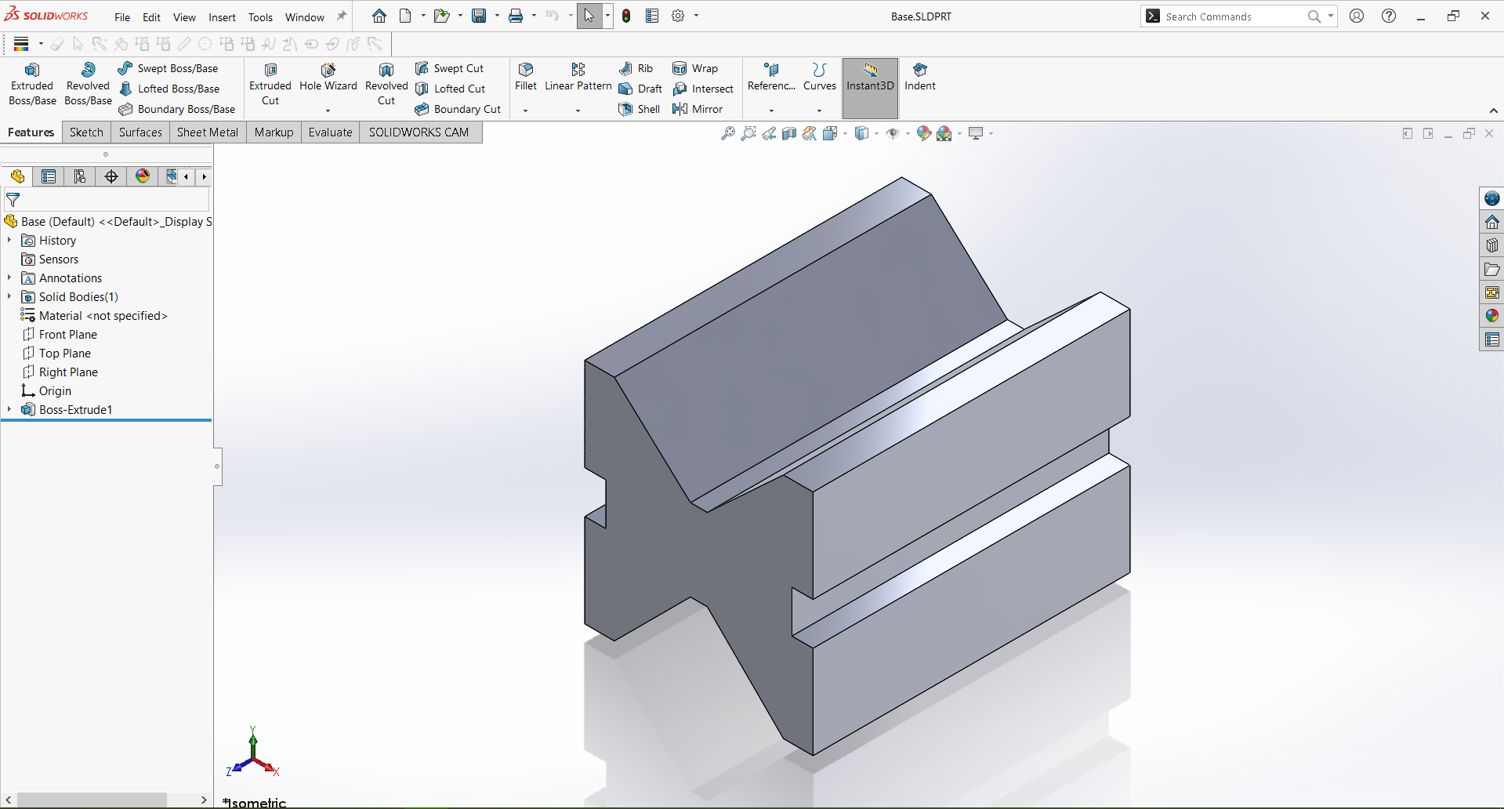Select the Lofted Cut command
Image resolution: width=1504 pixels, height=809 pixels.
451,89
